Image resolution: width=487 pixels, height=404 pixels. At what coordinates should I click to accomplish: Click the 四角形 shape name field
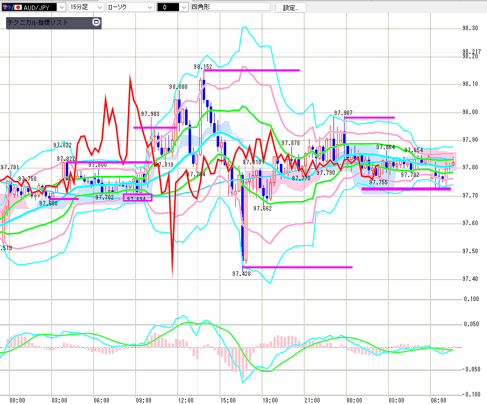230,8
